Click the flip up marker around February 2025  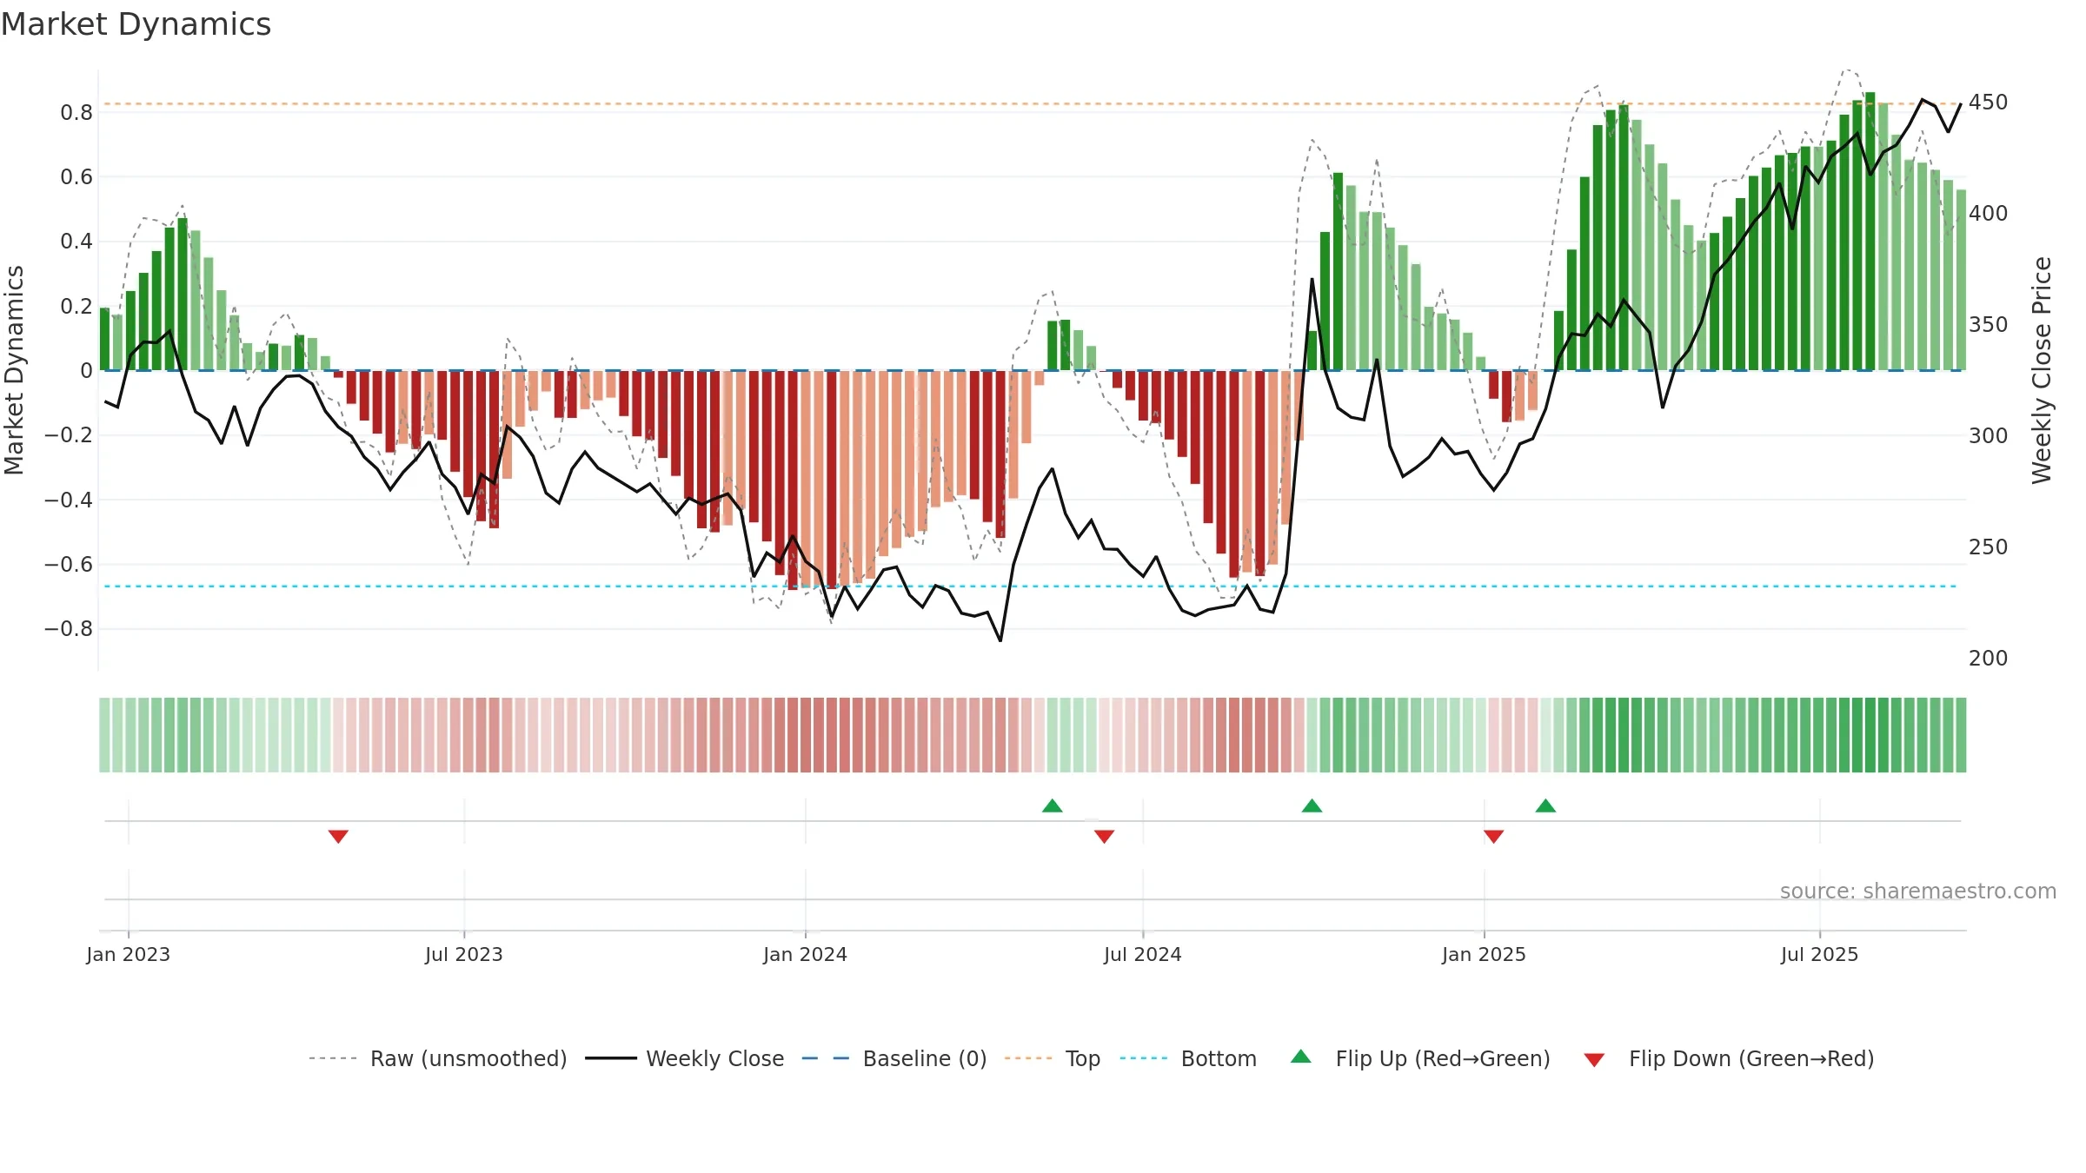click(x=1545, y=805)
